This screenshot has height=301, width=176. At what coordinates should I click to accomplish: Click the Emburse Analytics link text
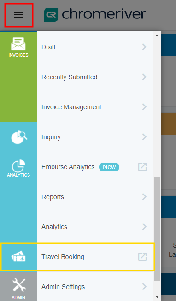pyautogui.click(x=68, y=167)
